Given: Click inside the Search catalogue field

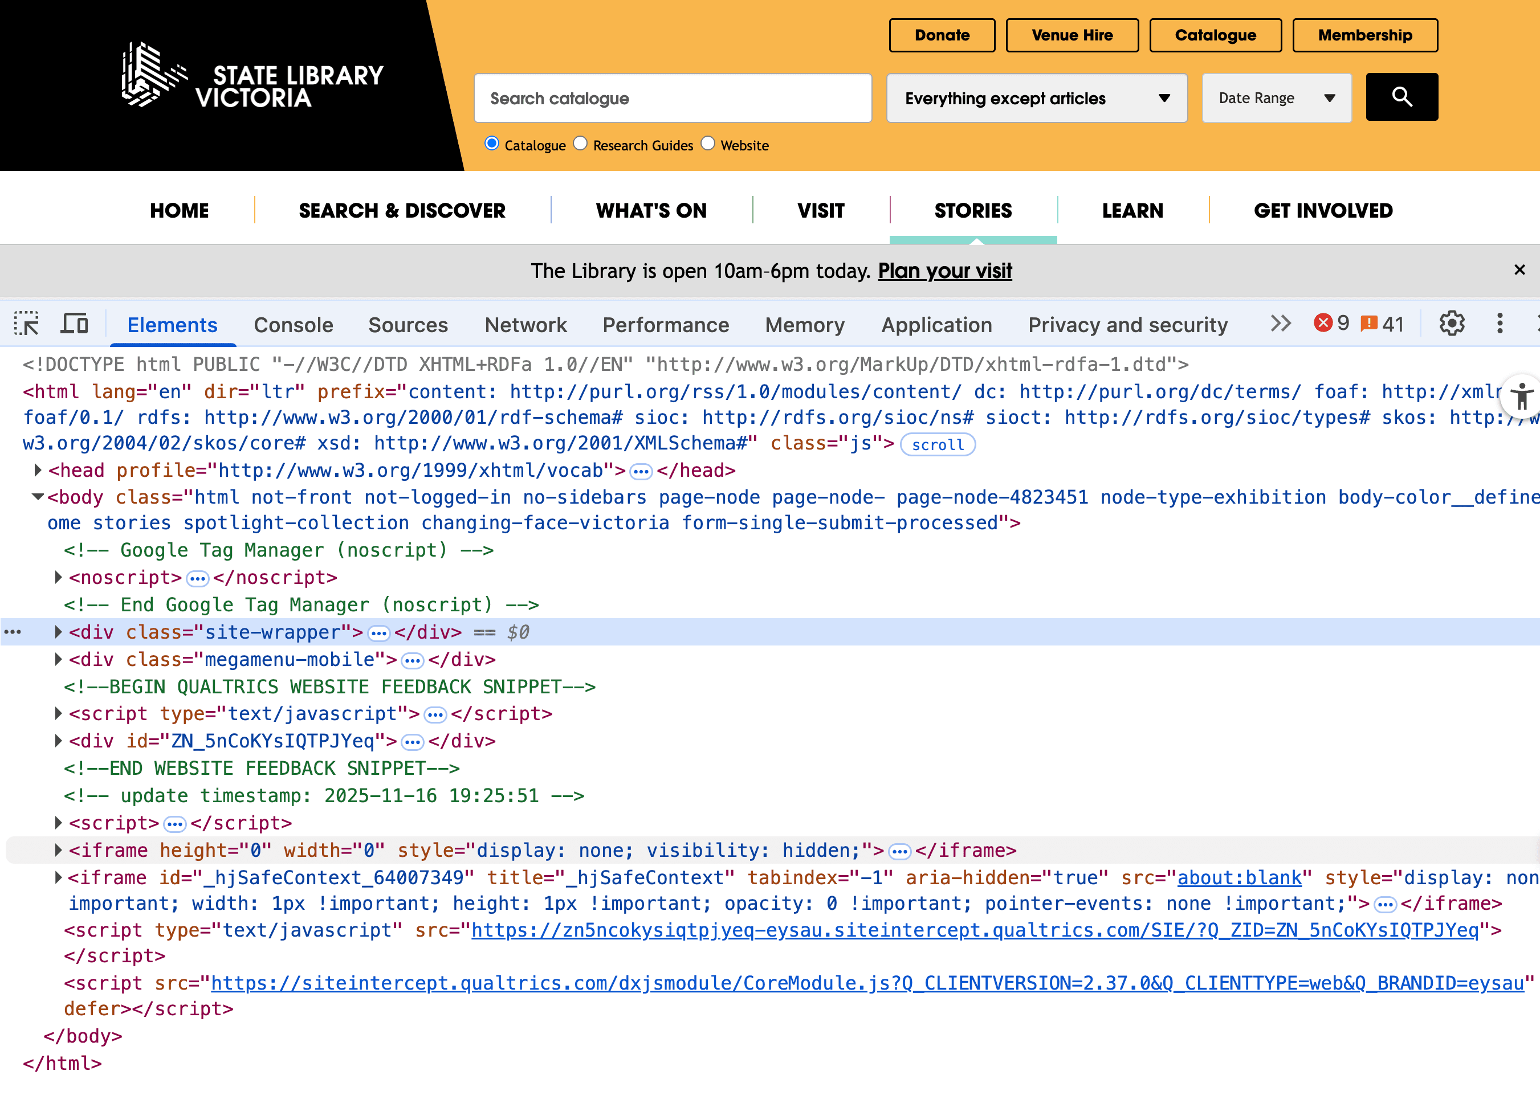Looking at the screenshot, I should [672, 98].
